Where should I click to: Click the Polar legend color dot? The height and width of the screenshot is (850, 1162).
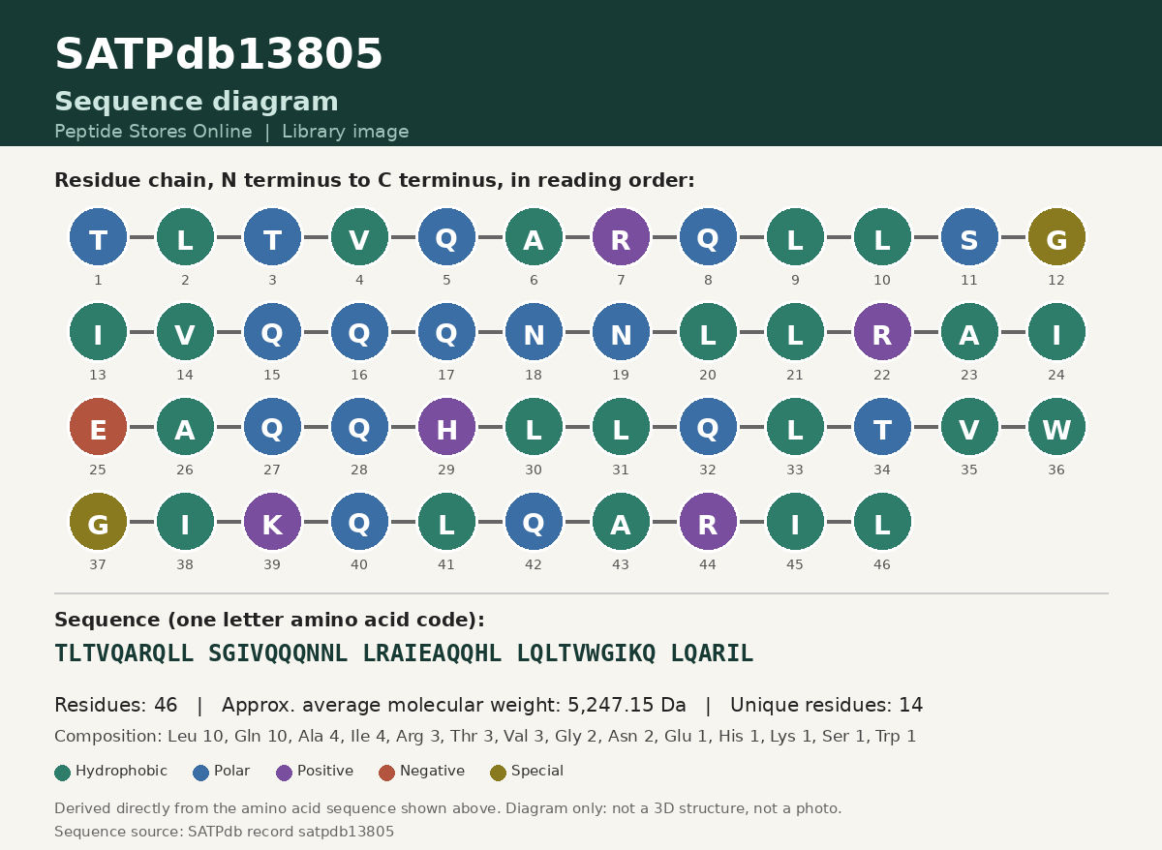201,773
